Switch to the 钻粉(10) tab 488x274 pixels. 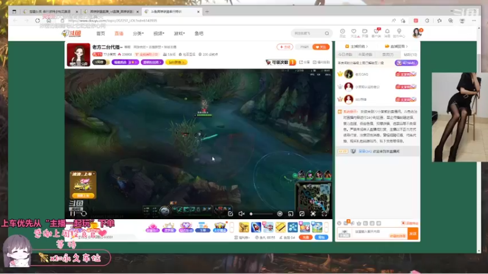click(x=410, y=54)
